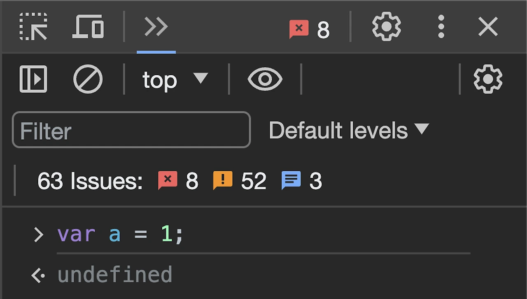Activate the inspect element selector tool
This screenshot has height=299, width=527.
(33, 27)
